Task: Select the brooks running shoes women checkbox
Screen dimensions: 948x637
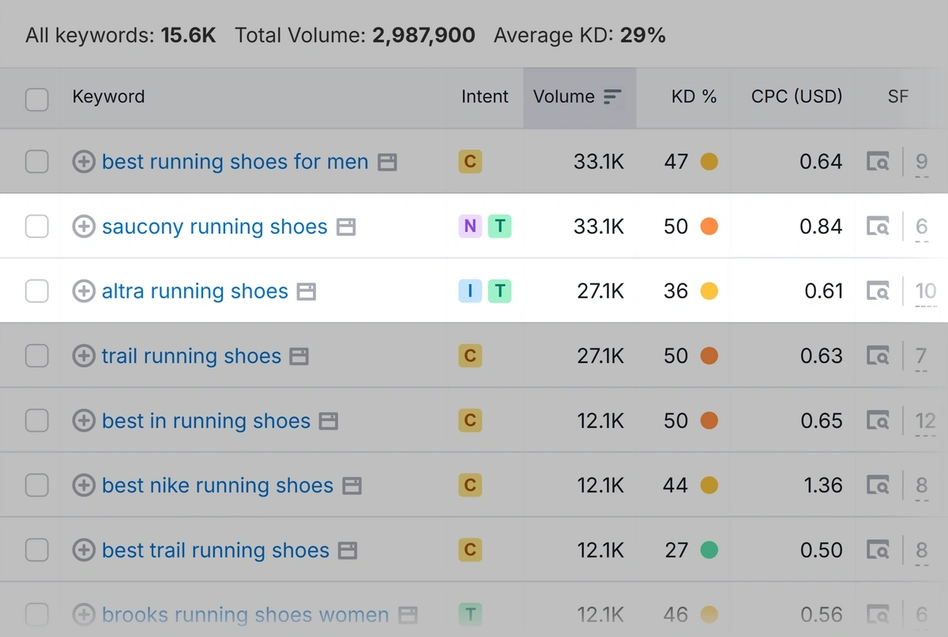Action: (x=37, y=614)
